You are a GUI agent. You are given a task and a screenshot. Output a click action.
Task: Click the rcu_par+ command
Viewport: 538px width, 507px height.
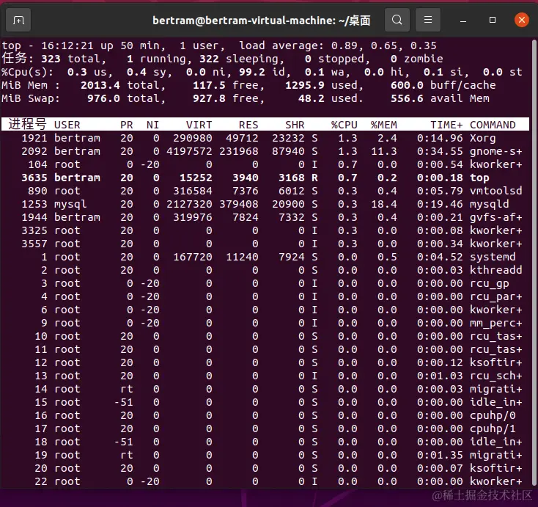496,296
